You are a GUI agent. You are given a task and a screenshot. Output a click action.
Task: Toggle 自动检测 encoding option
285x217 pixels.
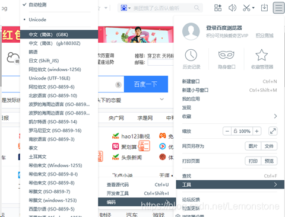tap(59, 5)
